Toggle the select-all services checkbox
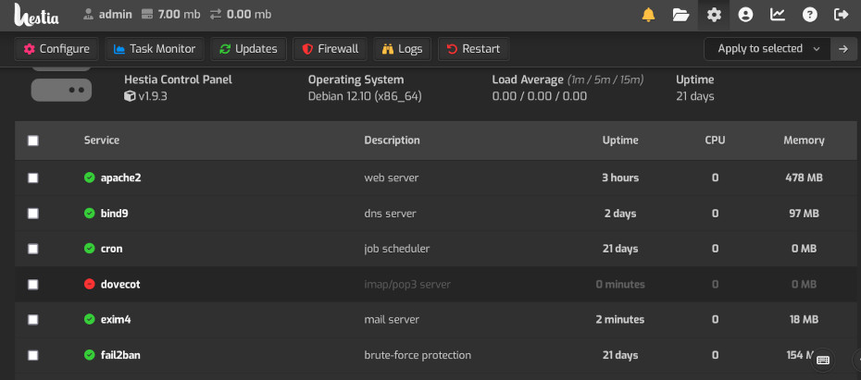The width and height of the screenshot is (861, 380). coord(33,141)
